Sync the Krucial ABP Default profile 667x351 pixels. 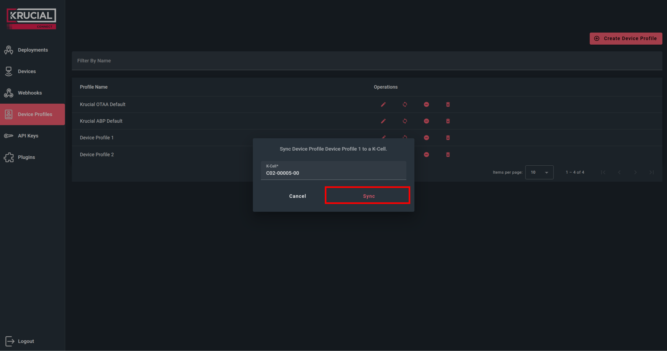(405, 121)
